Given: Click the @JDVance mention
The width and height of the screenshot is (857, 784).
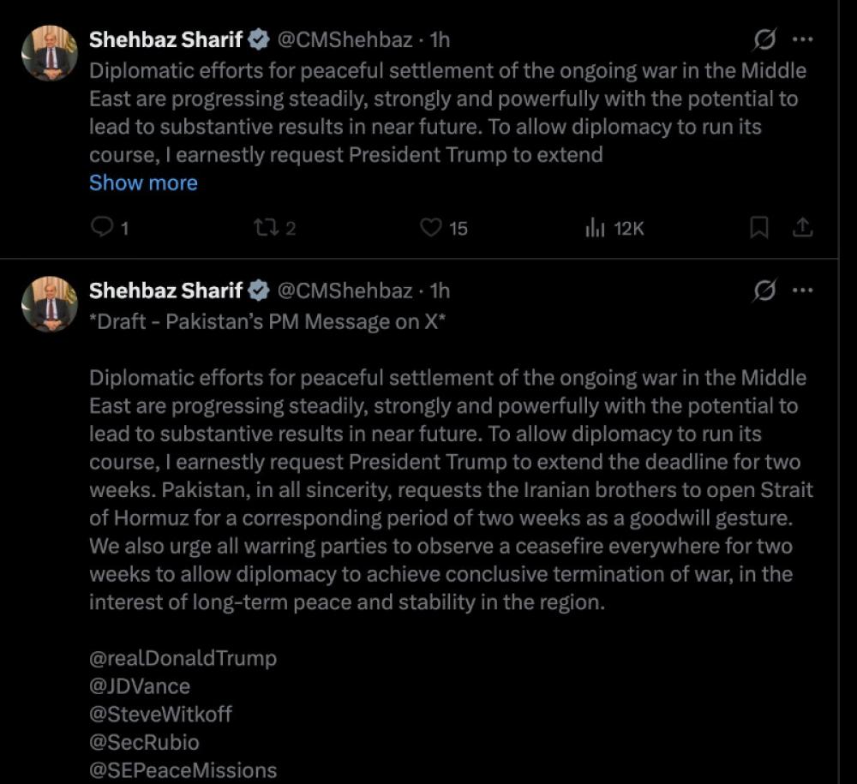Looking at the screenshot, I should 139,685.
